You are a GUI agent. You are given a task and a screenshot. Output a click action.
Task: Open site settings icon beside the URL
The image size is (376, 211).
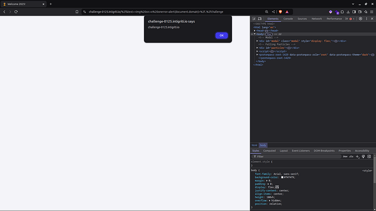click(x=84, y=12)
